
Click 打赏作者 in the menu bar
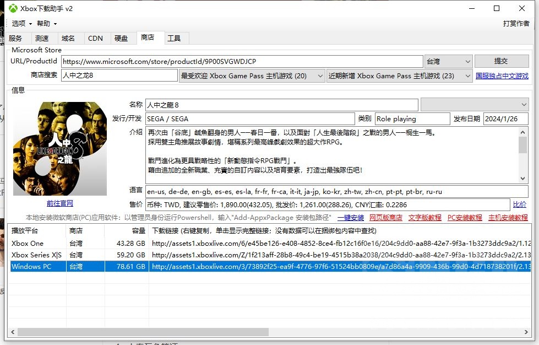coord(516,23)
